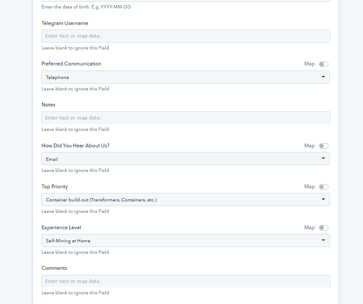Enable Map toggle for How Did You Hear About Us
The image size is (363, 304).
(x=324, y=146)
